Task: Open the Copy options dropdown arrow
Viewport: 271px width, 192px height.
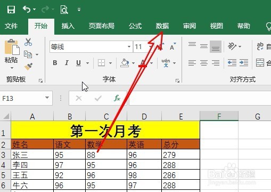Action: point(37,54)
